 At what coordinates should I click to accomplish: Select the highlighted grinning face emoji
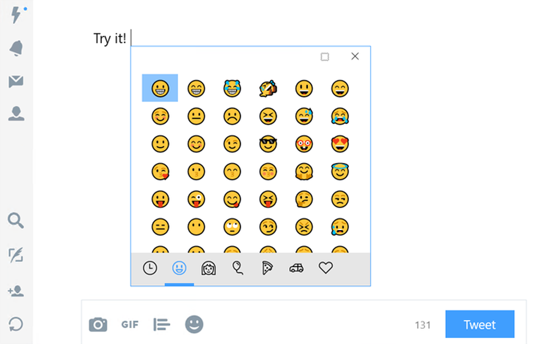tap(160, 87)
